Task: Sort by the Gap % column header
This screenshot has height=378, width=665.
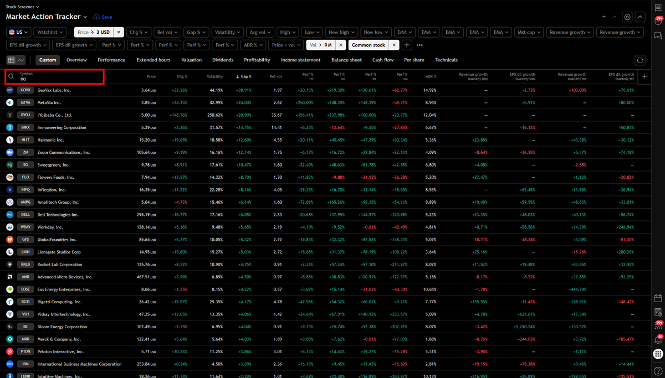Action: (x=244, y=76)
